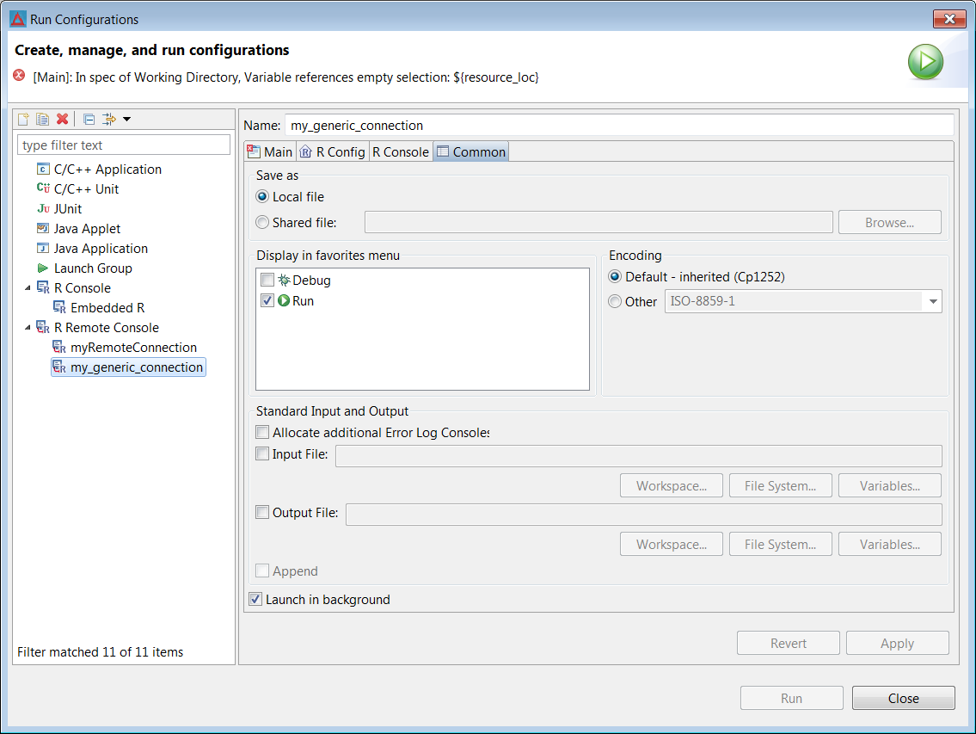Viewport: 976px width, 734px height.
Task: Click the Output File path field
Action: click(x=643, y=514)
